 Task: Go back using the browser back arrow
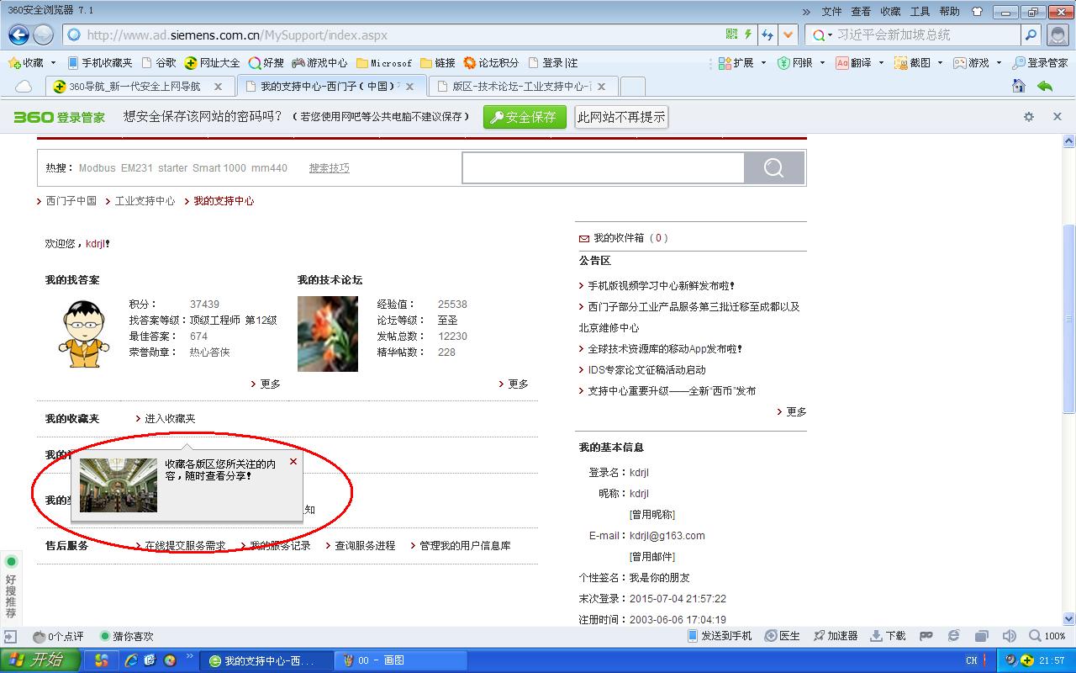[18, 34]
